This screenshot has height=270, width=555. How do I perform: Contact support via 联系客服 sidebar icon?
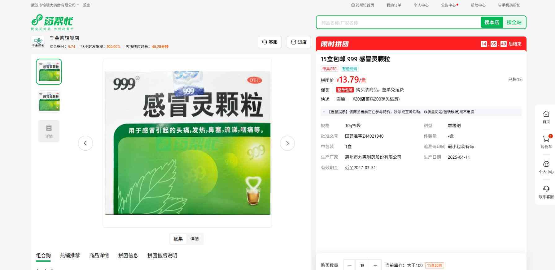pyautogui.click(x=546, y=189)
